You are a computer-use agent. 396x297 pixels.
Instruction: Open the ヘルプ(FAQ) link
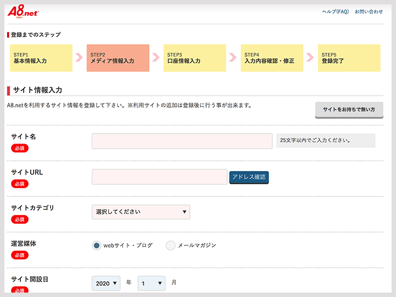[x=335, y=12]
